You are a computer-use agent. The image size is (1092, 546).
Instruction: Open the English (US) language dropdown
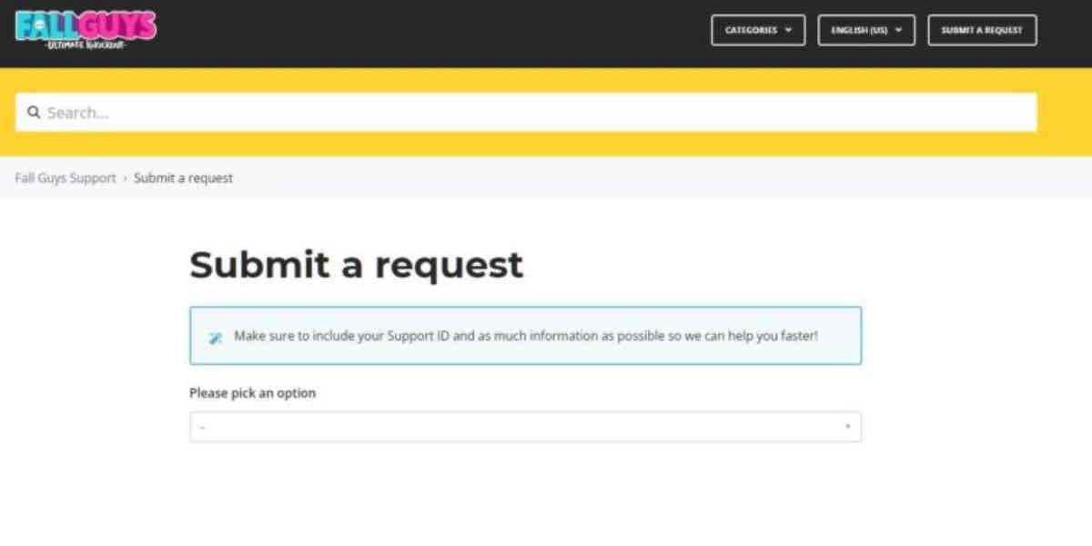pyautogui.click(x=866, y=30)
